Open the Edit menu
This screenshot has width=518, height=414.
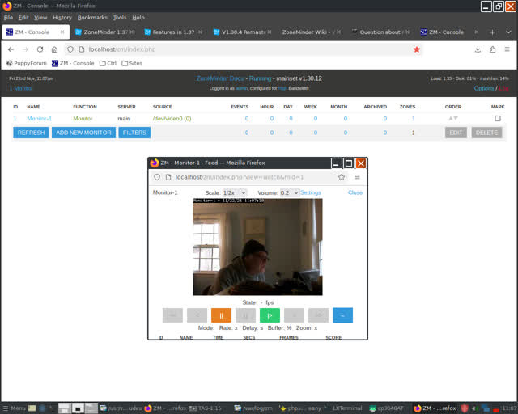tap(23, 18)
